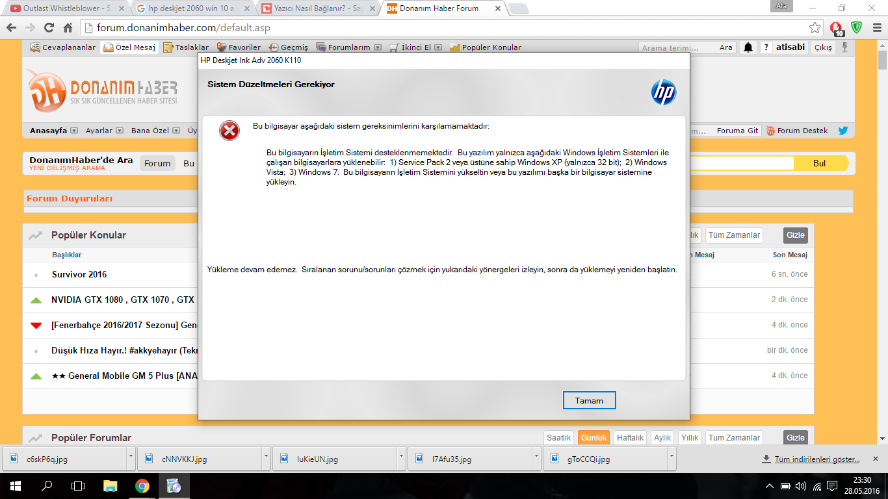Screen dimensions: 888x499
Task: Click the Foruma Git button
Action: click(x=737, y=131)
